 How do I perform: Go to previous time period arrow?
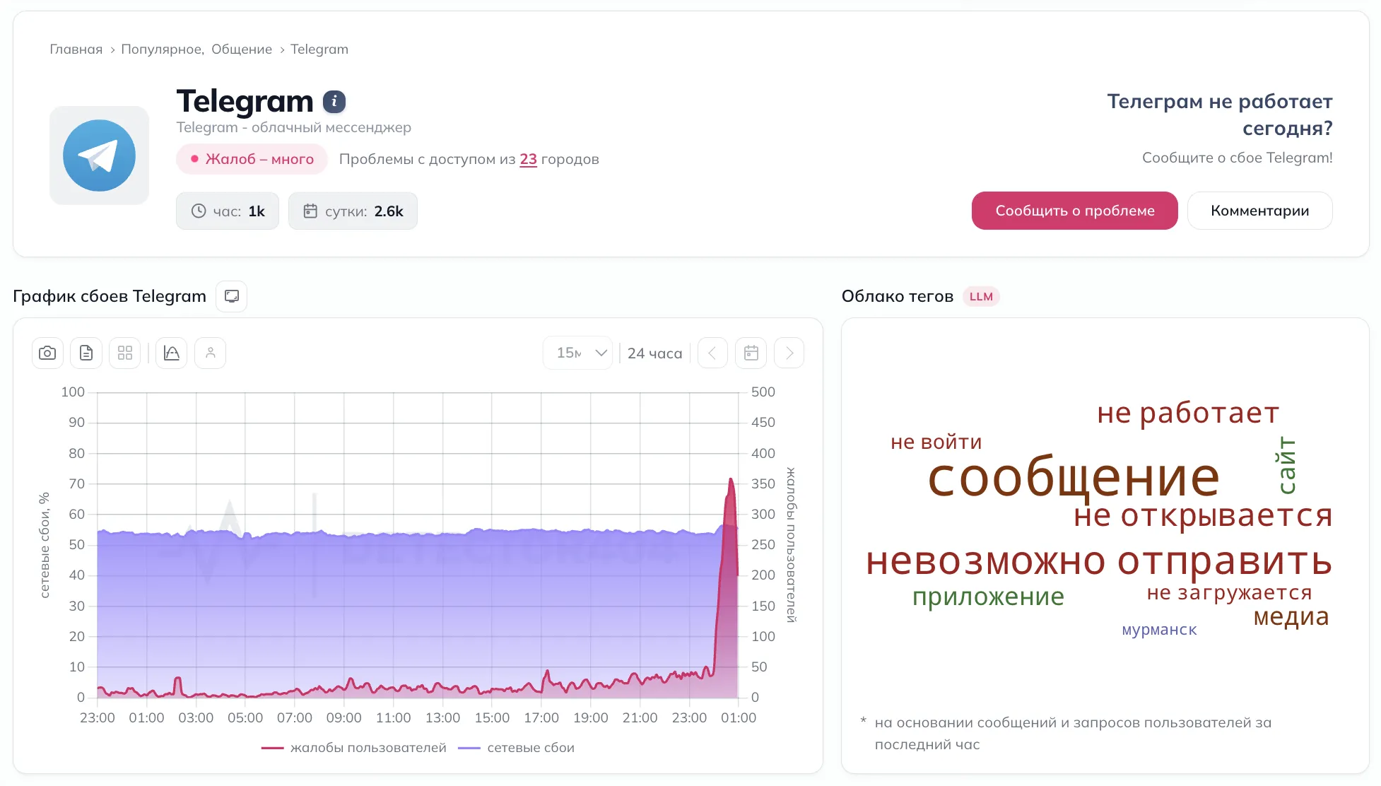pos(712,353)
